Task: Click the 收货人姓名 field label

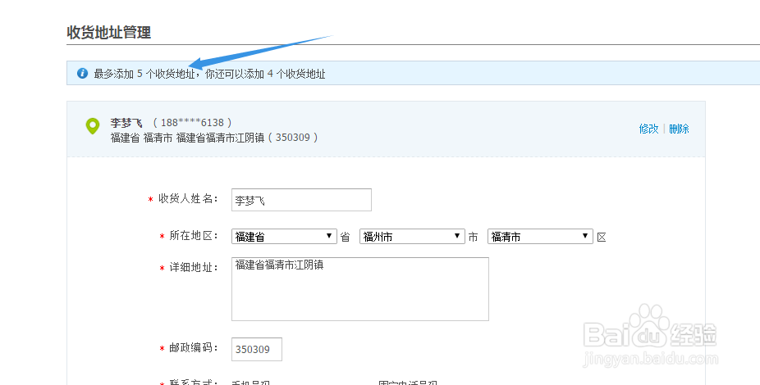Action: pos(189,199)
